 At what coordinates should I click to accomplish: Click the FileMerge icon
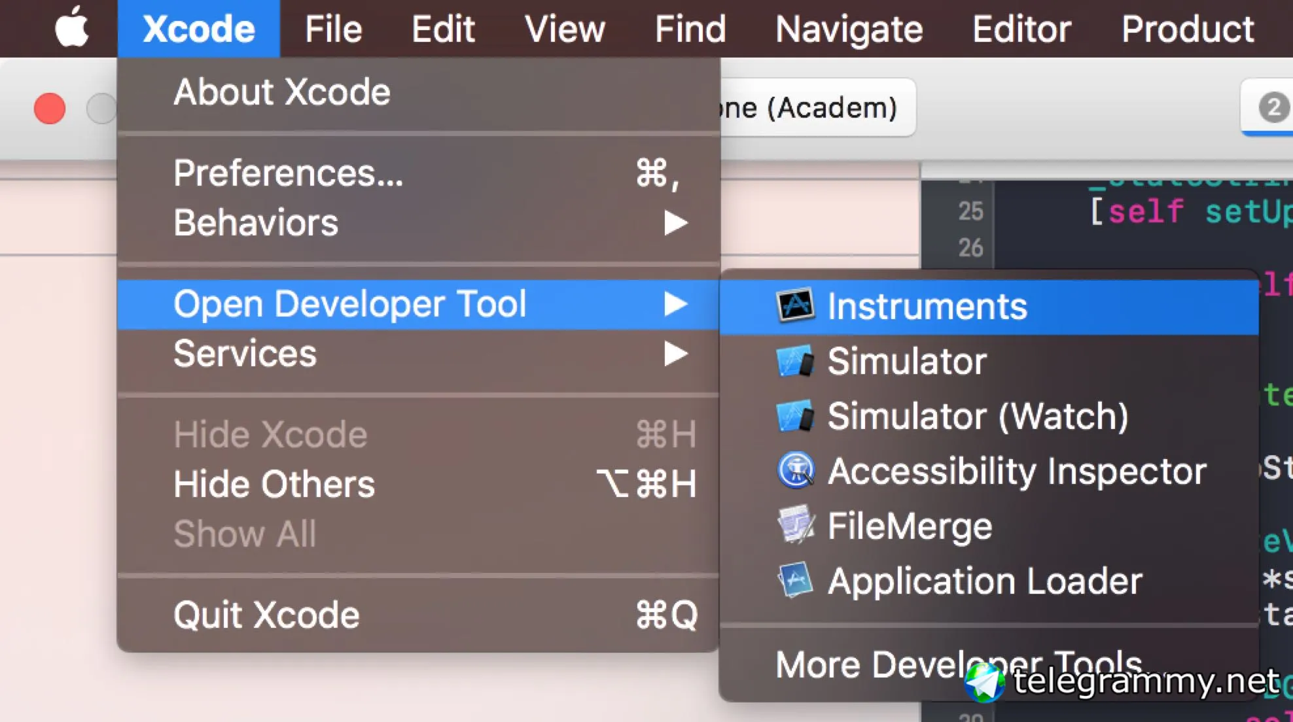coord(795,525)
